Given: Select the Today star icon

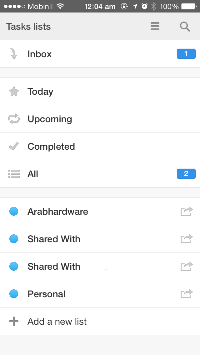Looking at the screenshot, I should [14, 92].
